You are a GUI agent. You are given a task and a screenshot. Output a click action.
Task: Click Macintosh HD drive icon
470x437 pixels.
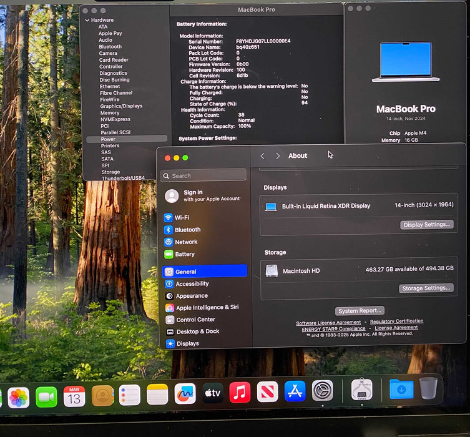point(272,271)
